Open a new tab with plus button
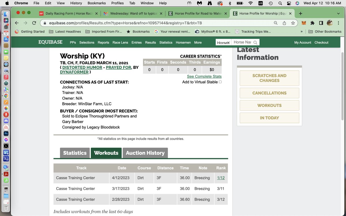 point(300,14)
